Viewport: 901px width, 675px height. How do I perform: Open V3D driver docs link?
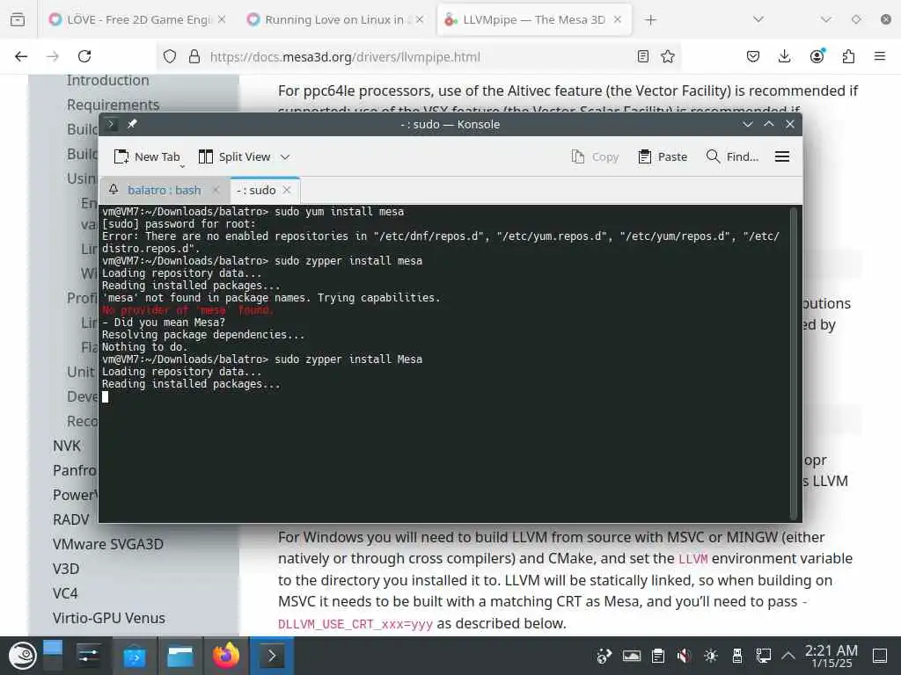click(x=65, y=569)
